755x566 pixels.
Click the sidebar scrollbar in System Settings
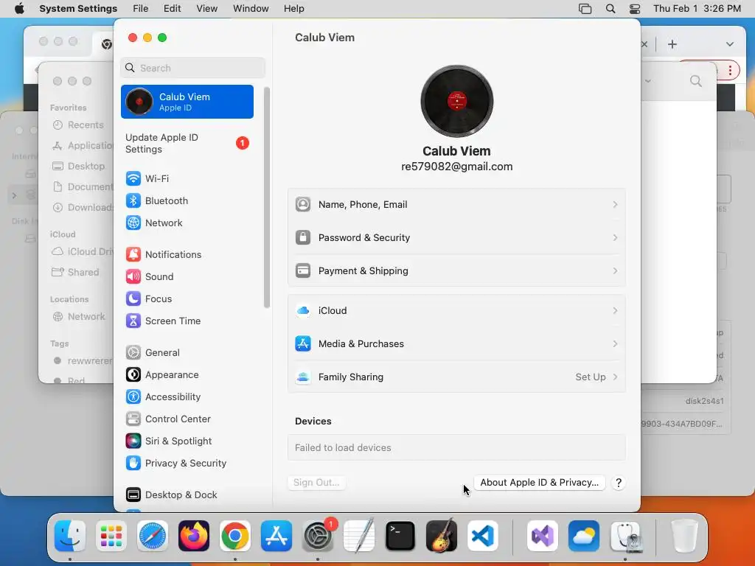267,198
